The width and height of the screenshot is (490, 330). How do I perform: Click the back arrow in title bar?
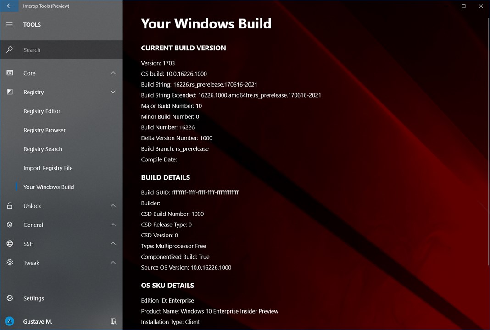point(9,6)
